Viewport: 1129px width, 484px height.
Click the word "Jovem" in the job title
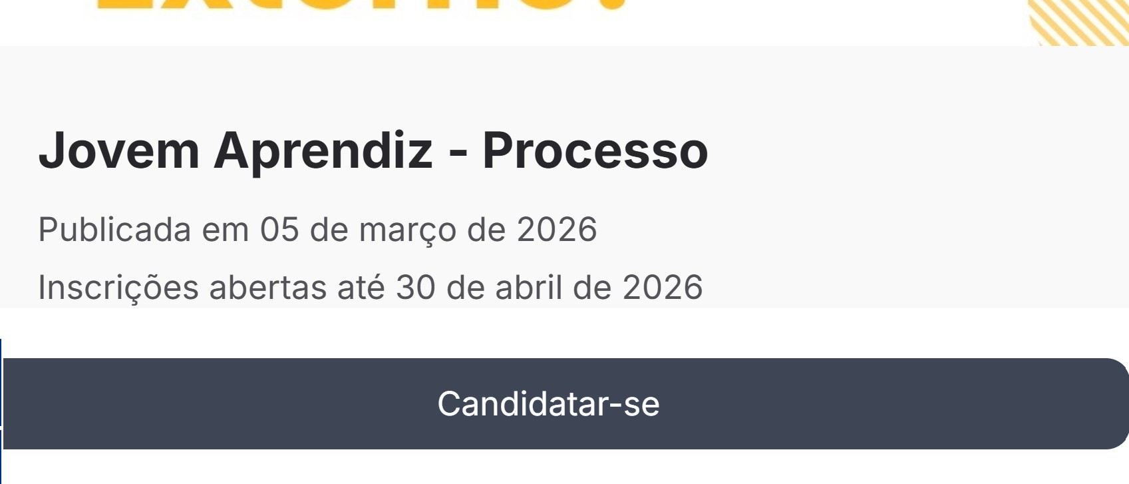coord(119,150)
